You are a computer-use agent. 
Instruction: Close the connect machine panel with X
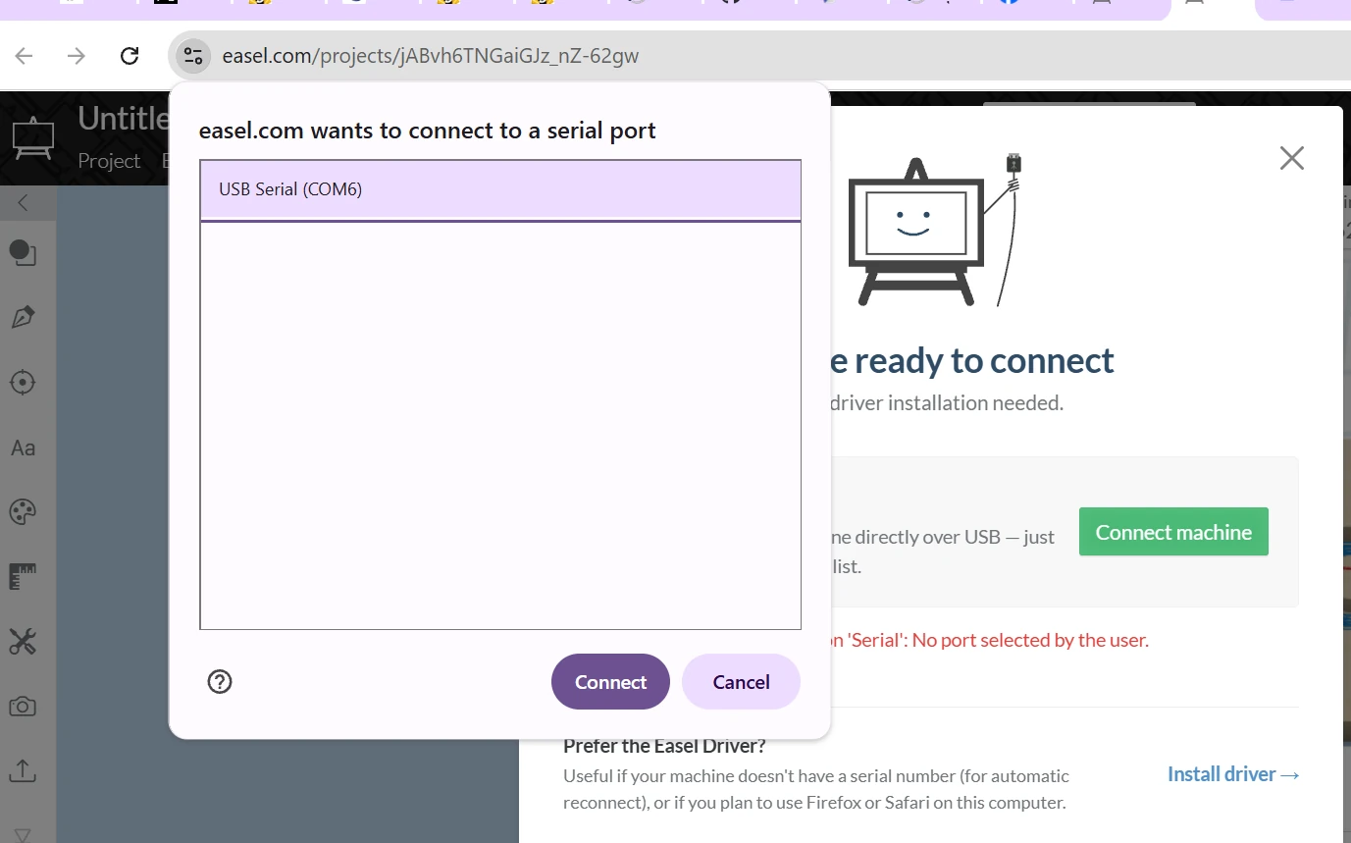pyautogui.click(x=1292, y=158)
